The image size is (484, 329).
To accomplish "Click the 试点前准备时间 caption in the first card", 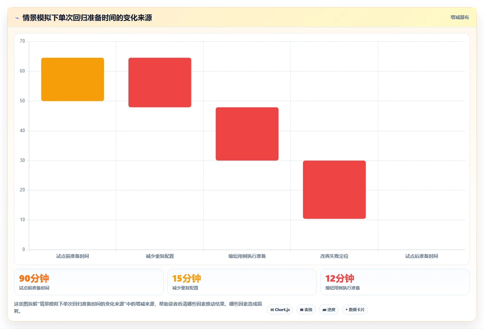I will pyautogui.click(x=34, y=288).
